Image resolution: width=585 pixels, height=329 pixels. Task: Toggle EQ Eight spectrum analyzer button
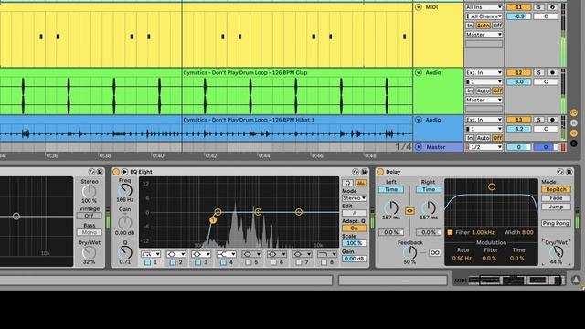(361, 183)
